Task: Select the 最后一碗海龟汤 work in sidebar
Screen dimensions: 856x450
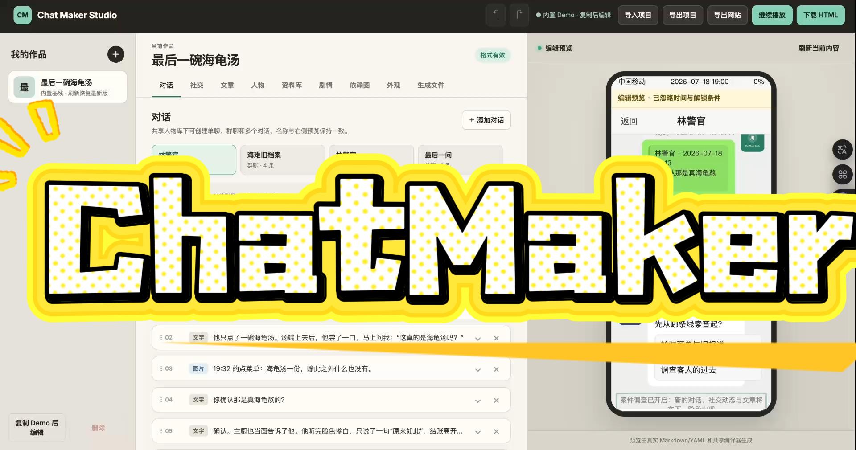Action: [68, 87]
